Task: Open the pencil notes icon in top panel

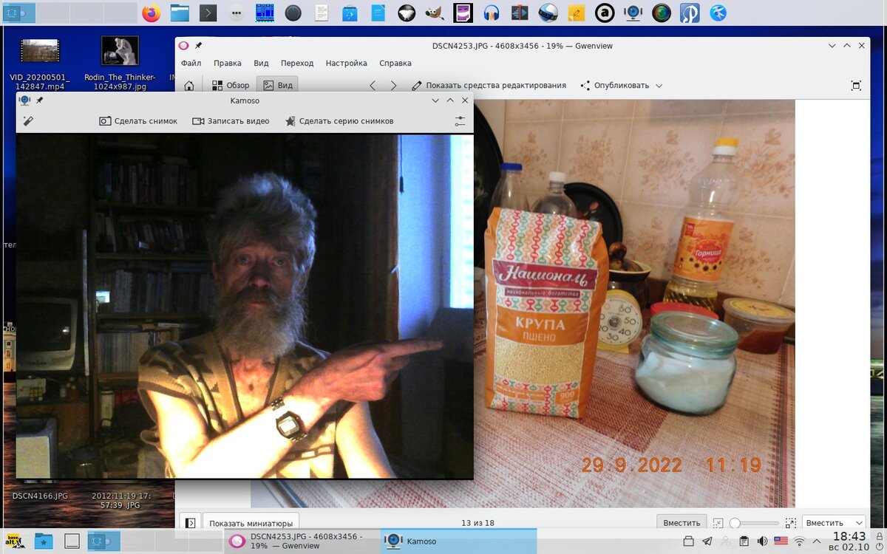Action: click(x=577, y=13)
